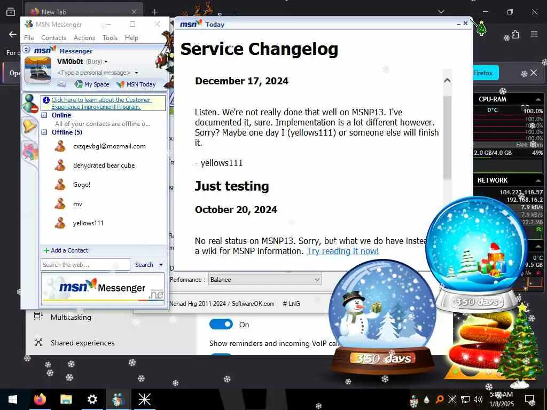Select the contact named mv
The image size is (547, 410).
coord(77,204)
